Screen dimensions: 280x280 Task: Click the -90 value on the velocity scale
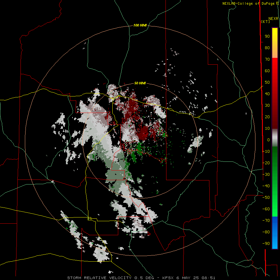(266, 244)
